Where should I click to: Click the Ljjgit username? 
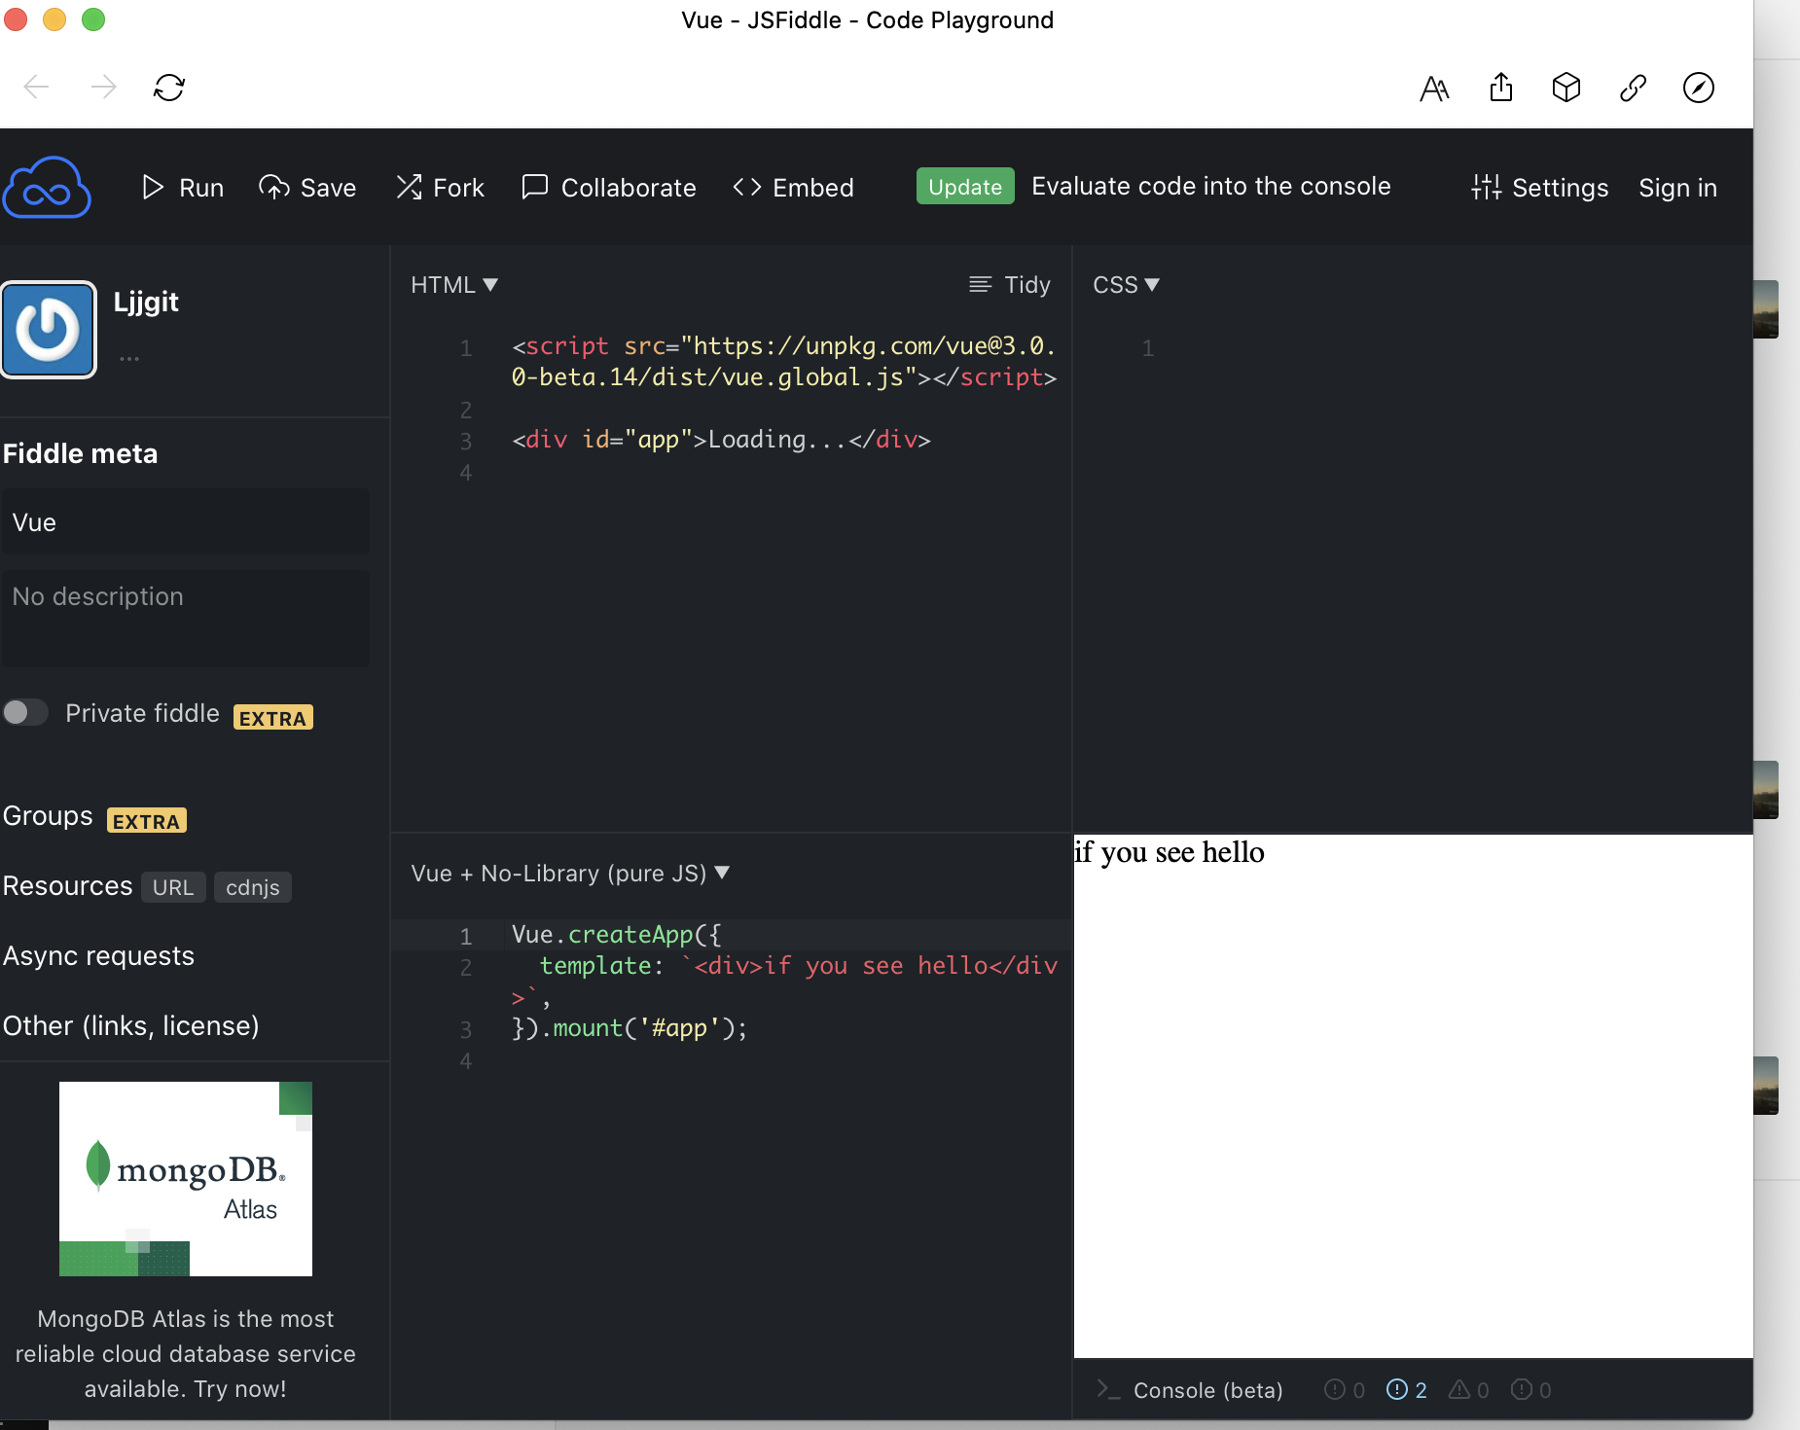point(146,302)
